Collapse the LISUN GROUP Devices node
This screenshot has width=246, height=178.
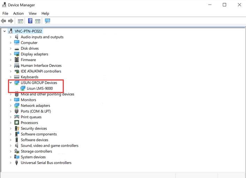(x=11, y=83)
